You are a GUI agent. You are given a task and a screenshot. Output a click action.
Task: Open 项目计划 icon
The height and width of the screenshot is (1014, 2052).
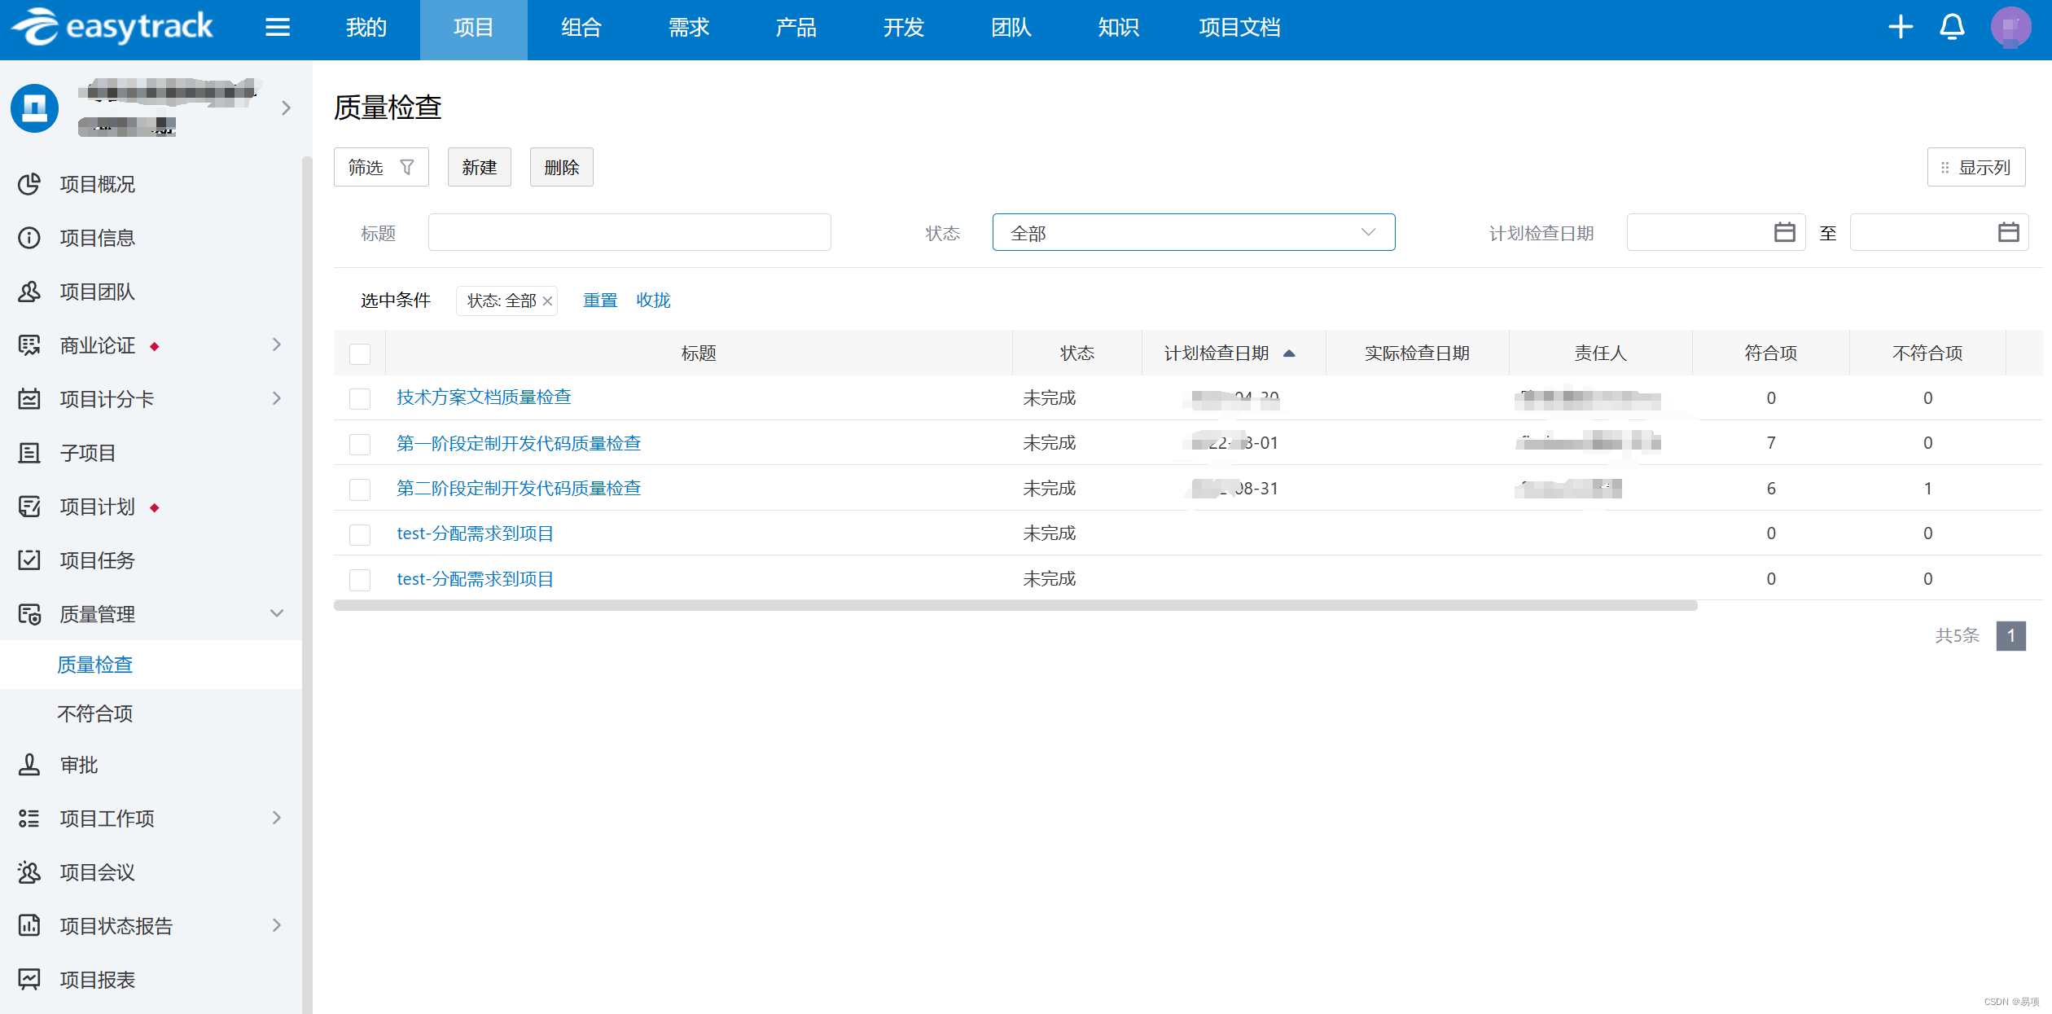[29, 507]
